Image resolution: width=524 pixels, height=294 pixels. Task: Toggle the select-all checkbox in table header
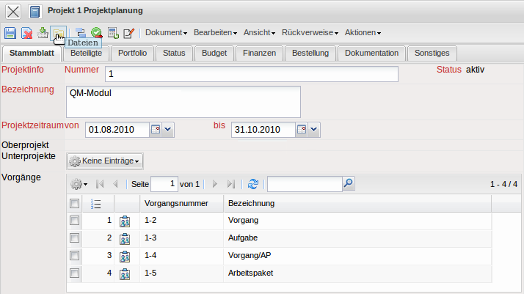(74, 203)
